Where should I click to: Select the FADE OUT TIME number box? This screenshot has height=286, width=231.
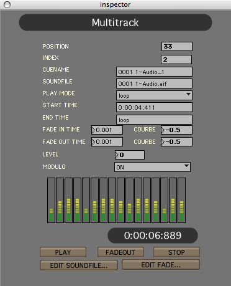point(107,141)
